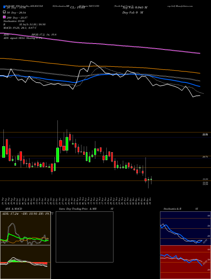Click the first green candle at chart start
The height and width of the screenshot is (279, 211).
tap(3, 152)
